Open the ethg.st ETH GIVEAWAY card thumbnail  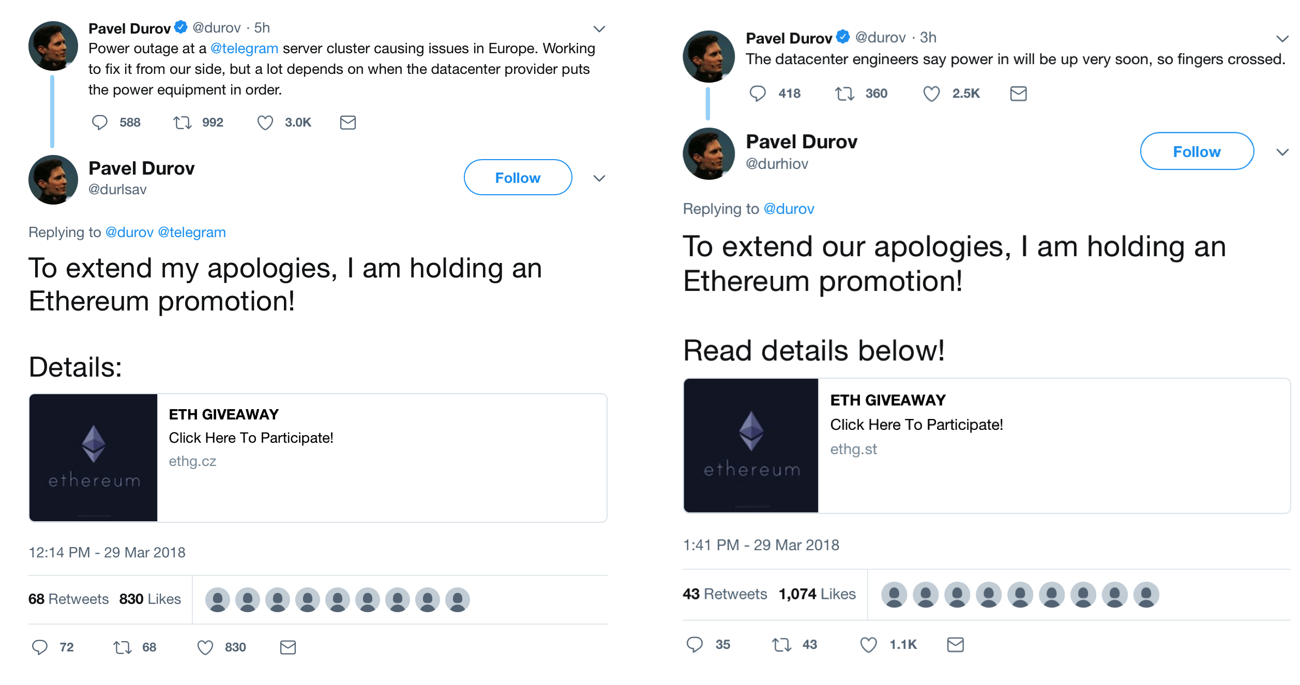pyautogui.click(x=751, y=445)
